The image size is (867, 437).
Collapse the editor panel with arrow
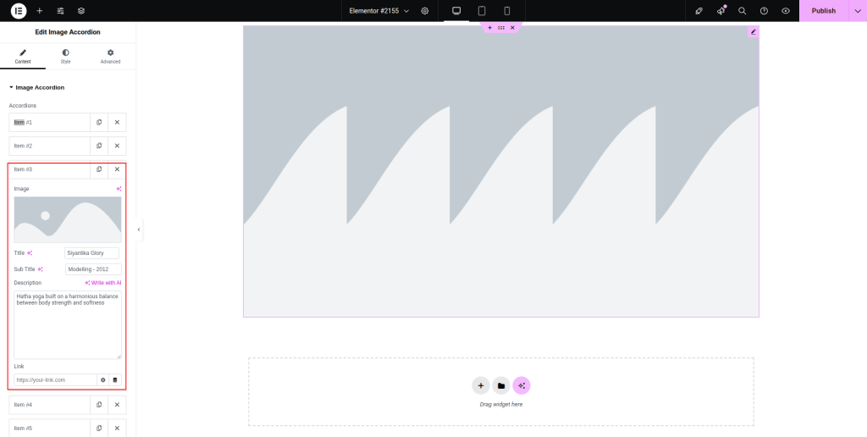pyautogui.click(x=139, y=229)
